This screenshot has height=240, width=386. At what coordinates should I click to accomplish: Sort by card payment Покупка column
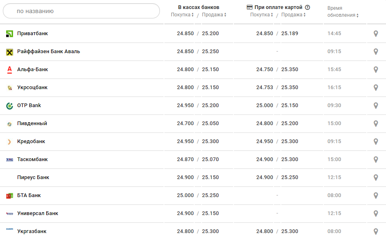pyautogui.click(x=262, y=15)
